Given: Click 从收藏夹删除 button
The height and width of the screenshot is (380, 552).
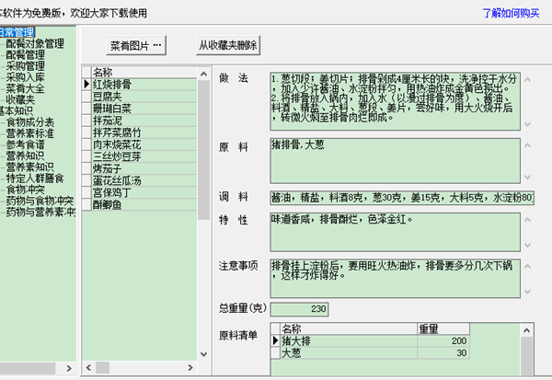Looking at the screenshot, I should [x=228, y=45].
